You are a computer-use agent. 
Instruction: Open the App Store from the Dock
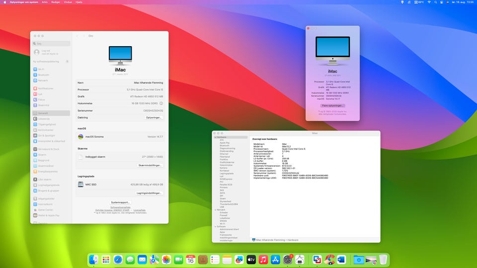coord(275,259)
